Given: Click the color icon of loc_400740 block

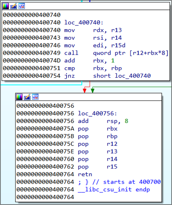Looking at the screenshot, I should pos(6,6).
